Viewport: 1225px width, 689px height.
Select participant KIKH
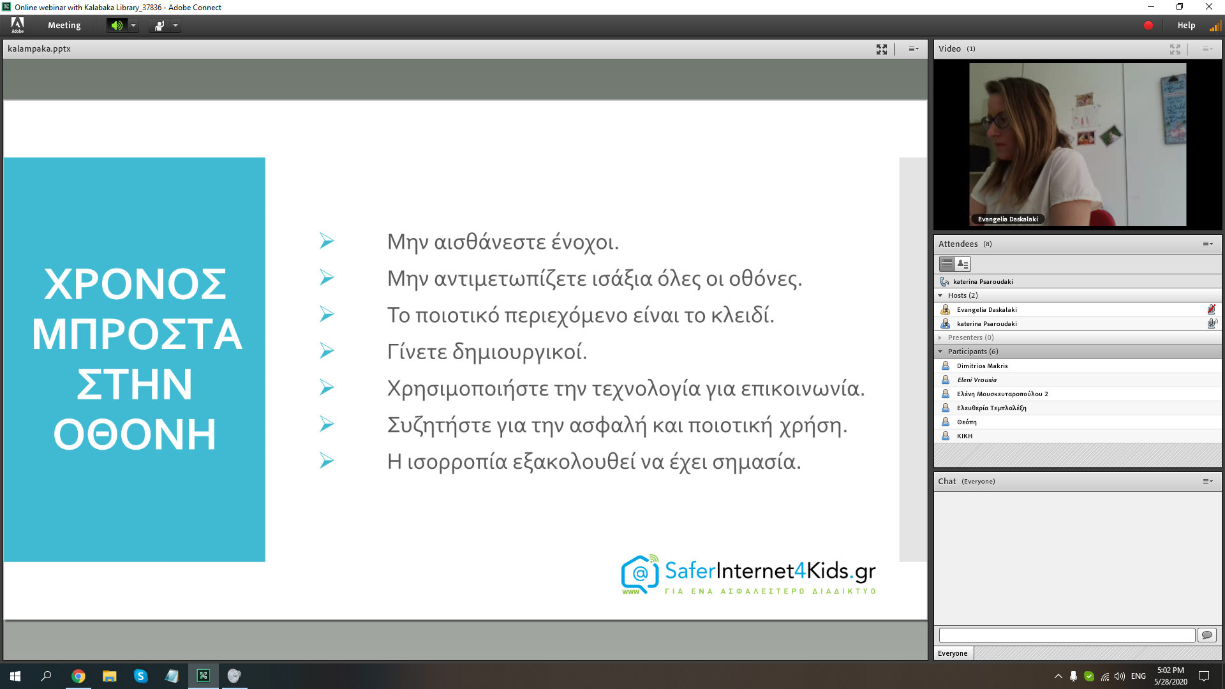1078,436
